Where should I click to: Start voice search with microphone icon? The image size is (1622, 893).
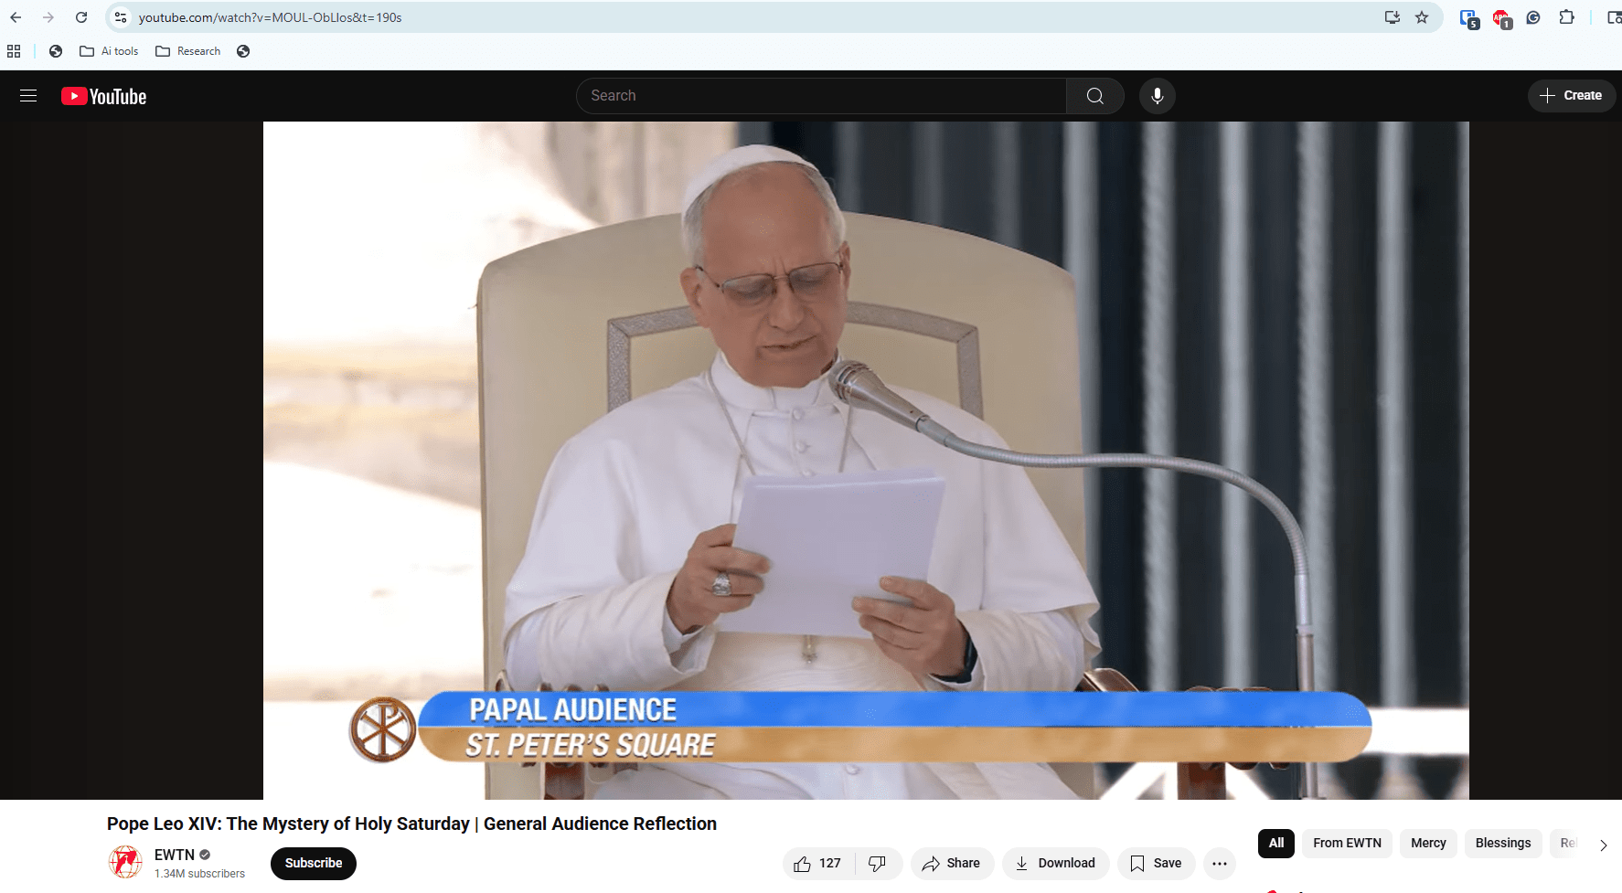[1157, 96]
